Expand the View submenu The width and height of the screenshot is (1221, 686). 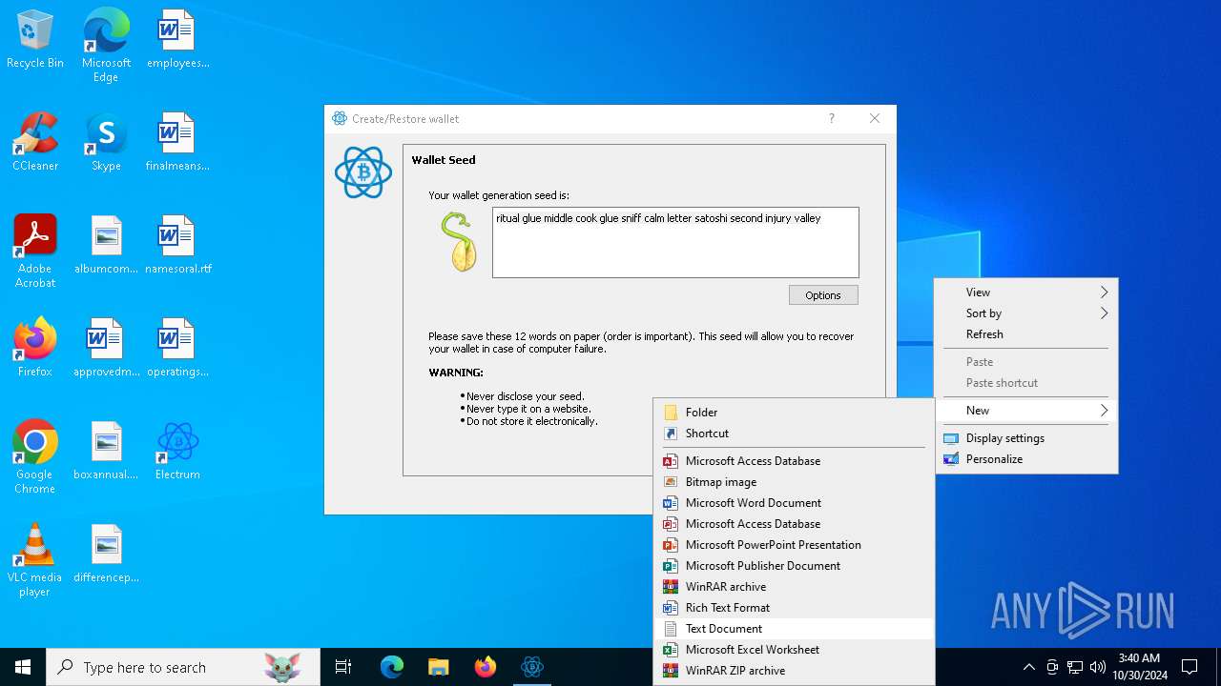click(x=1025, y=293)
